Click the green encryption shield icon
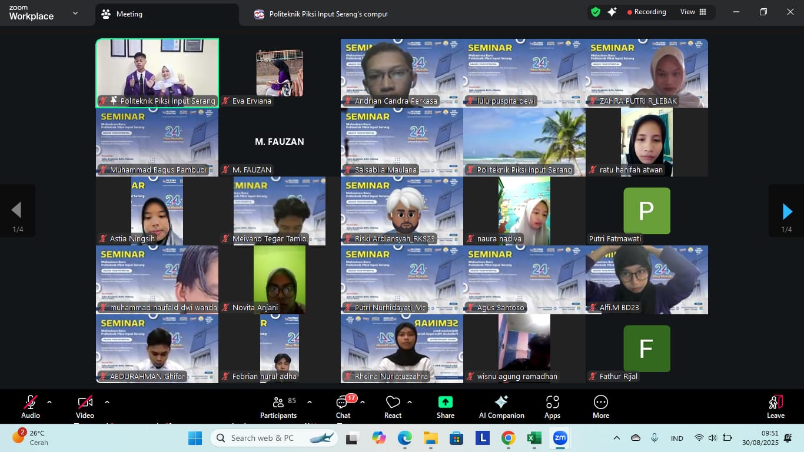This screenshot has width=804, height=452. 596,12
